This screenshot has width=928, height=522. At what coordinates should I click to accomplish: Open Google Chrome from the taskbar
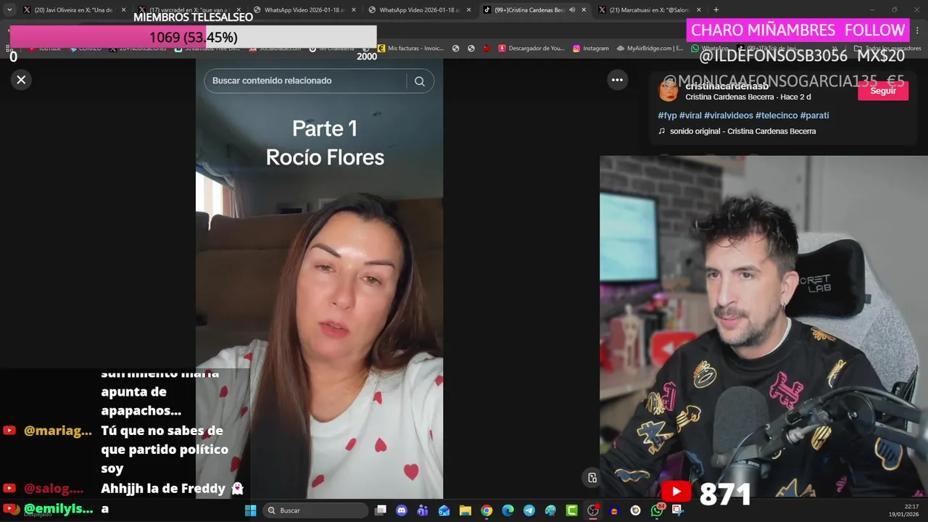click(x=486, y=510)
